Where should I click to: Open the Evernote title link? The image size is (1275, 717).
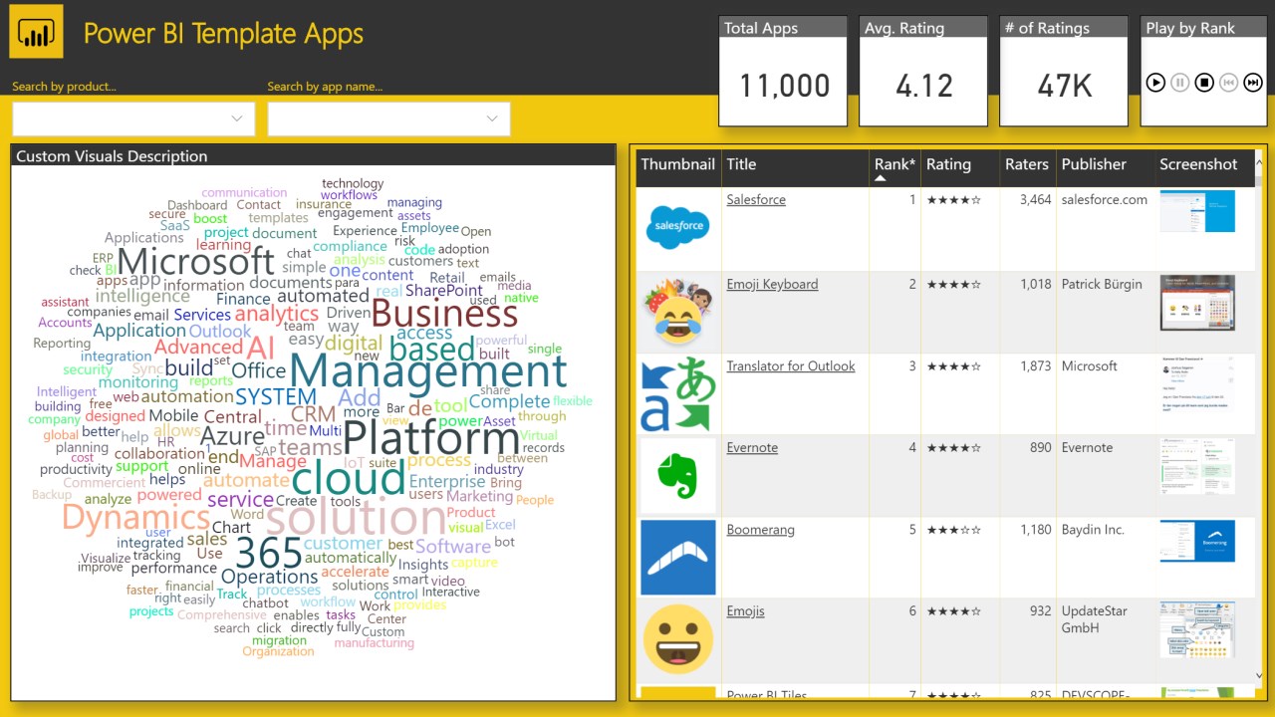coord(752,447)
